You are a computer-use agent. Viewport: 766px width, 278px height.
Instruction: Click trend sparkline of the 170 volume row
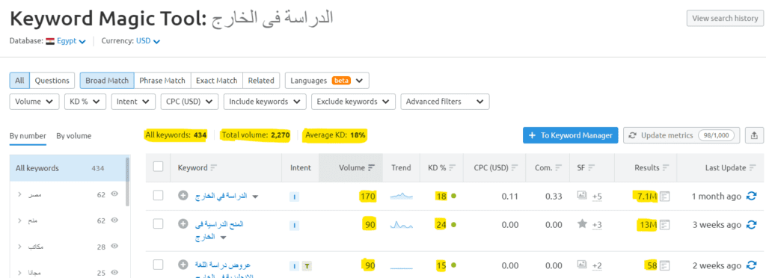pyautogui.click(x=402, y=196)
